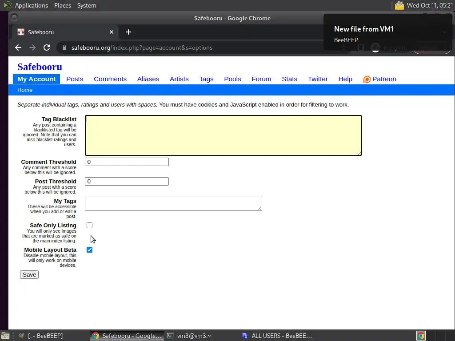Click the Applications menu logo icon

[7, 5]
